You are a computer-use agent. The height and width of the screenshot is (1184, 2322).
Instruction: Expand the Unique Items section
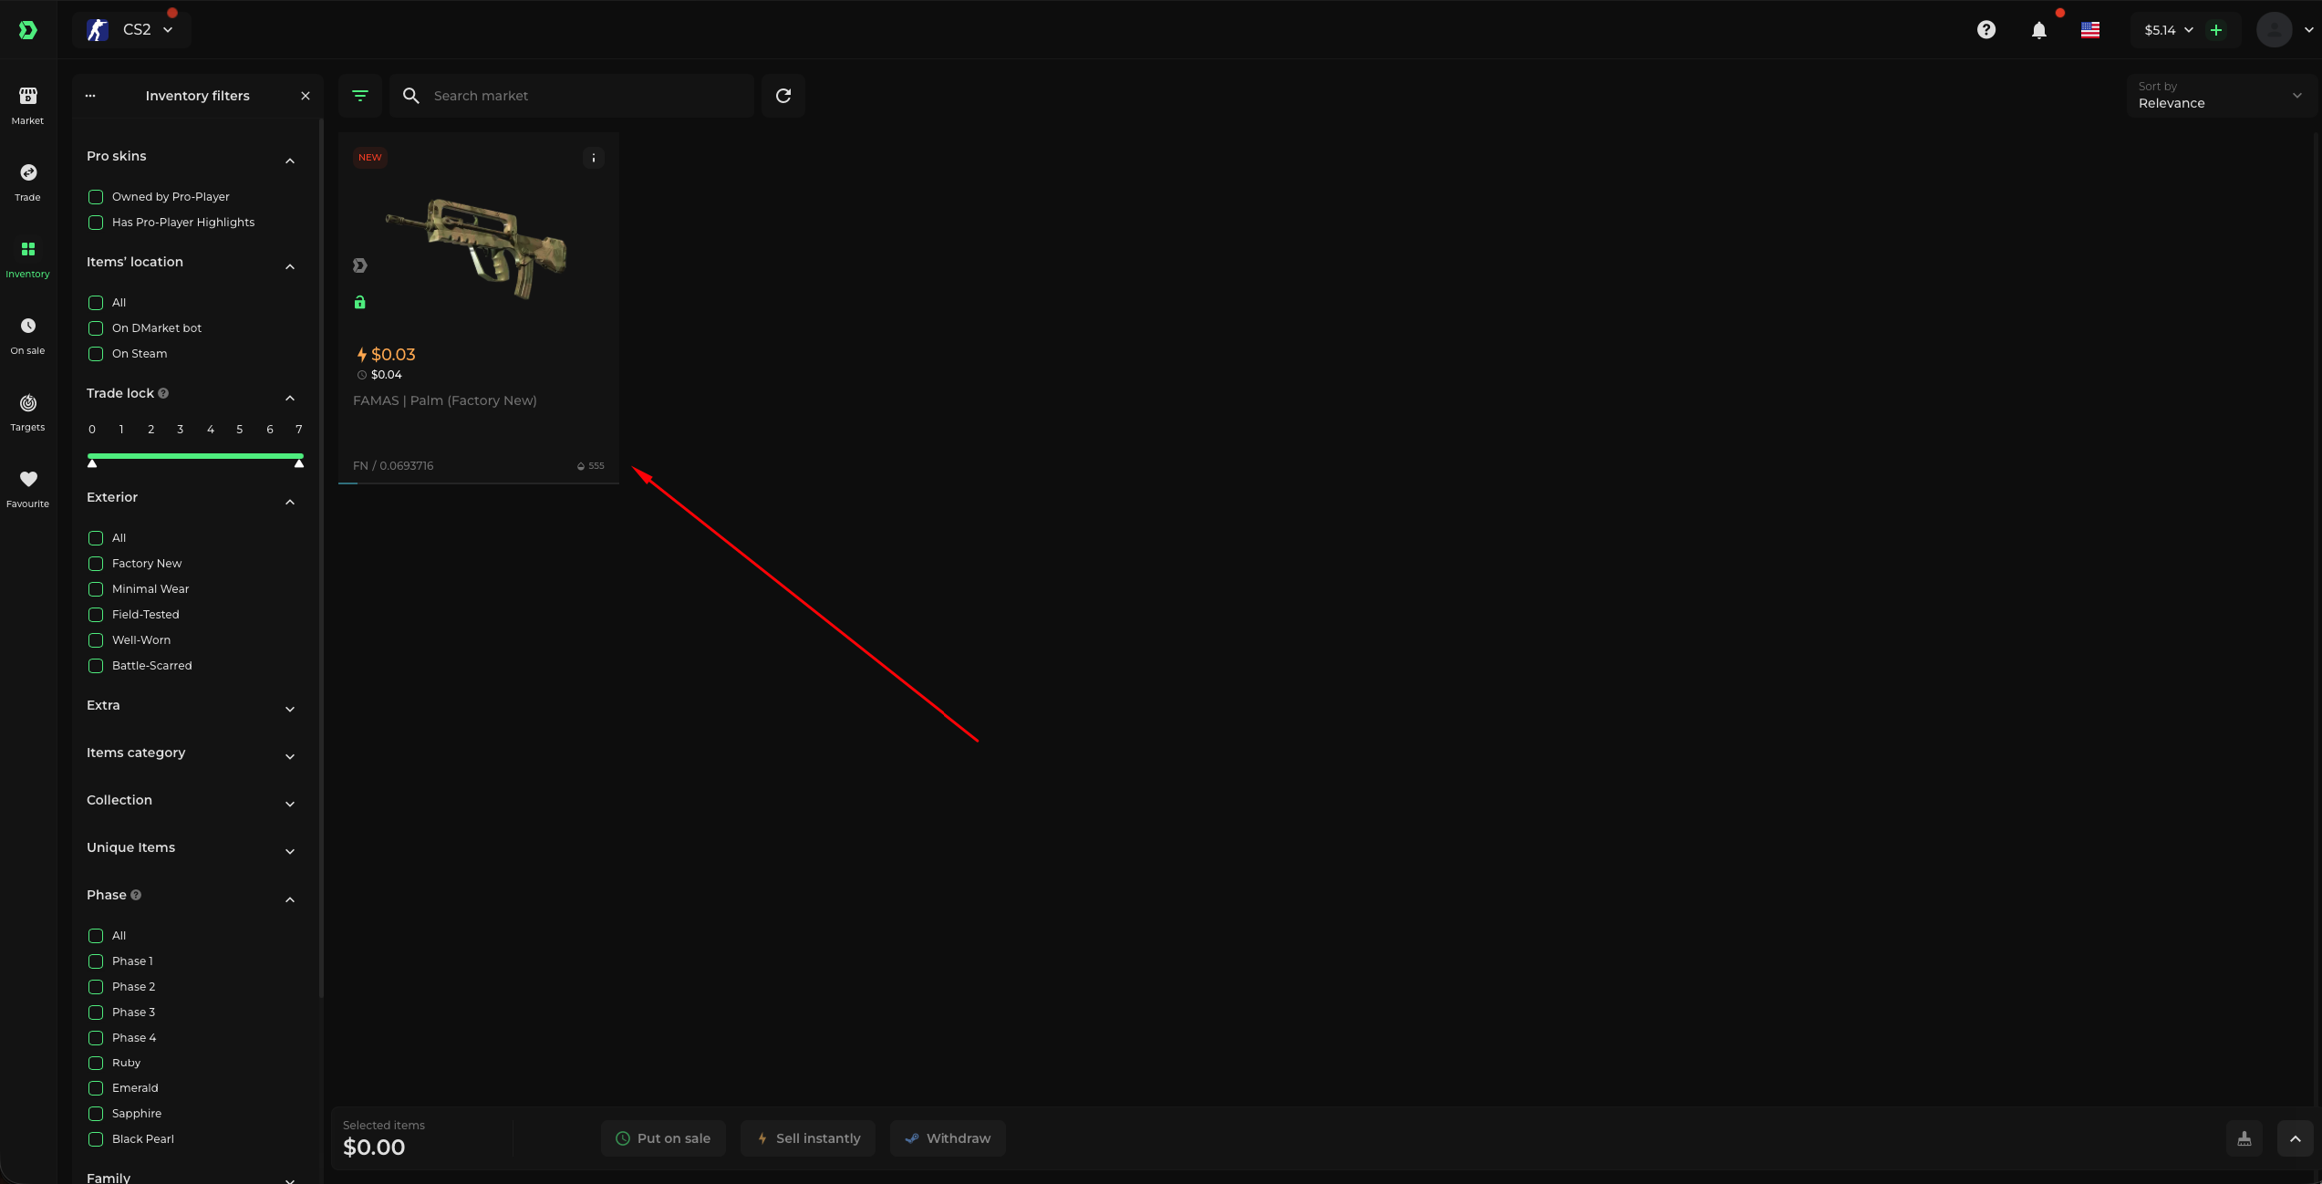click(290, 851)
